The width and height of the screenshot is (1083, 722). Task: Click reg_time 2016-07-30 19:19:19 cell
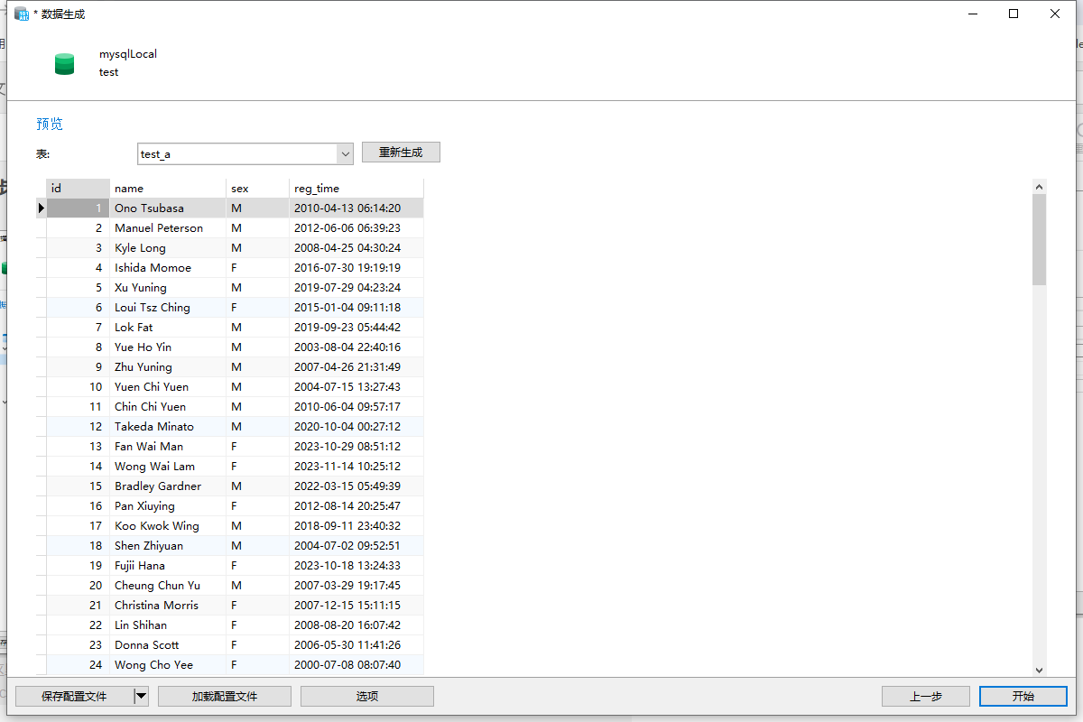pyautogui.click(x=356, y=267)
